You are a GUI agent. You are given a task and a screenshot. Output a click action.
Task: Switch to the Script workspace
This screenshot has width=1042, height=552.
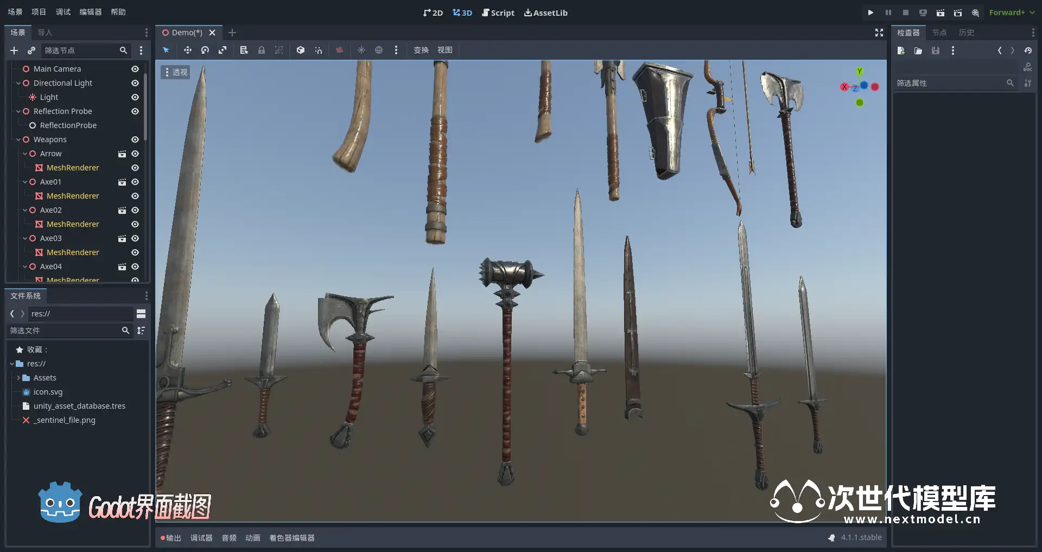pyautogui.click(x=498, y=12)
